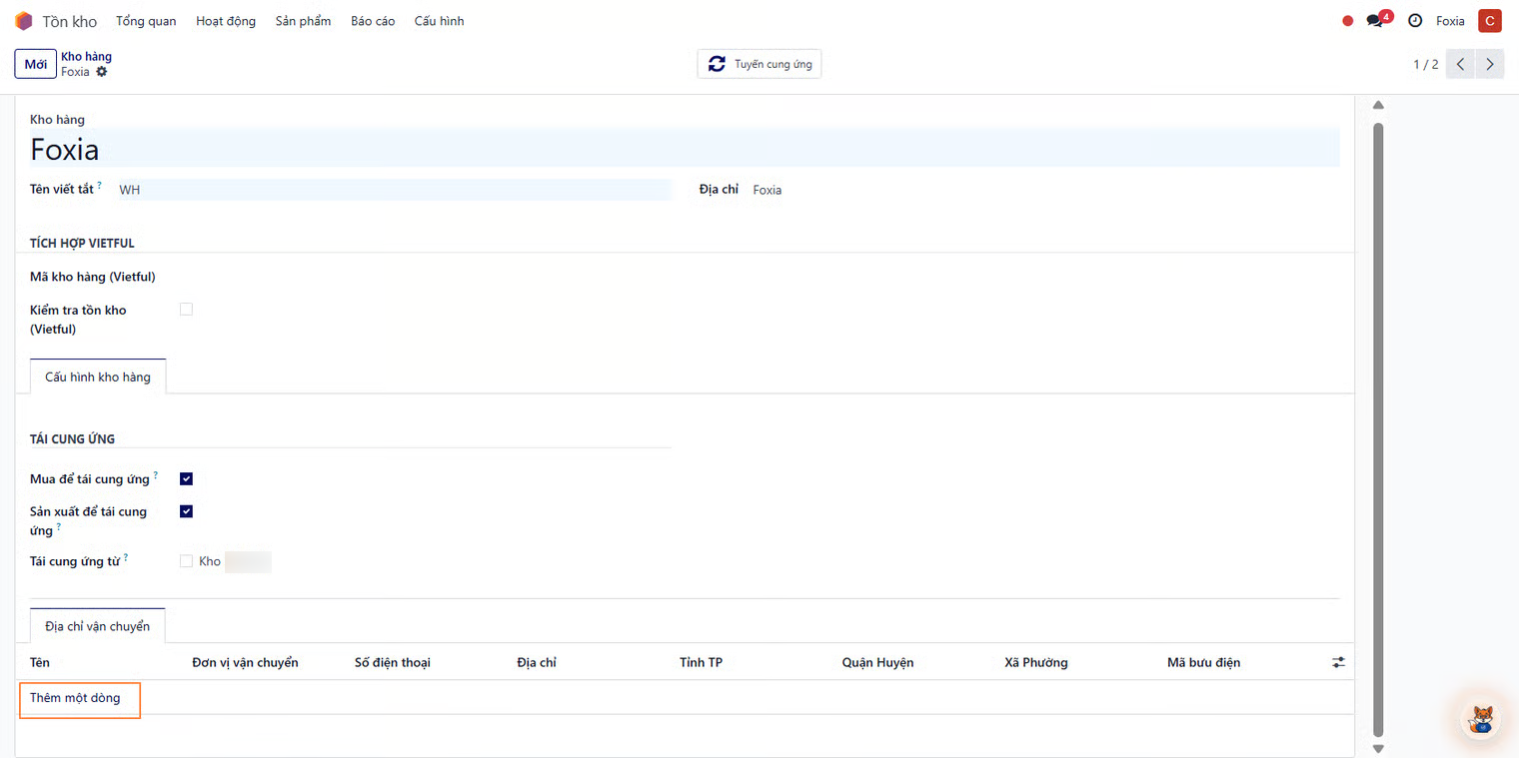Enable the Tái cung ứng từ Kho checkbox

186,561
